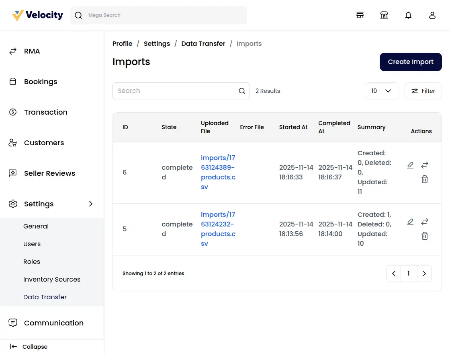Open Inventory Sources settings
Screen dimensions: 450x354
click(52, 279)
